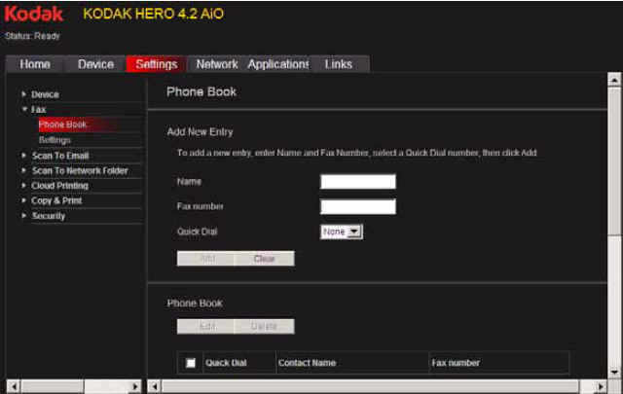Open the Links tab
The image size is (623, 394).
tap(339, 64)
